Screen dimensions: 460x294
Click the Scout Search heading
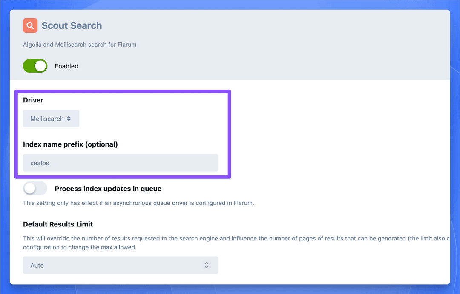click(71, 25)
